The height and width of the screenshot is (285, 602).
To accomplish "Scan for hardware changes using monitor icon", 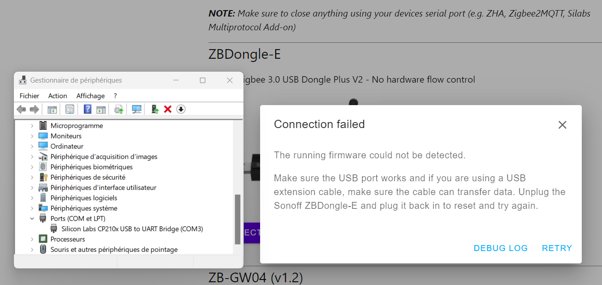I will tap(136, 109).
